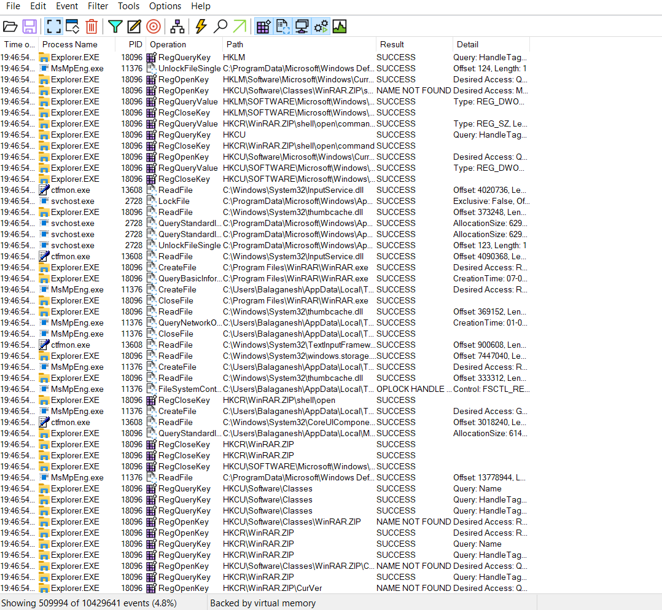Click the CloseFile operation on WinRAR.exe

point(176,300)
